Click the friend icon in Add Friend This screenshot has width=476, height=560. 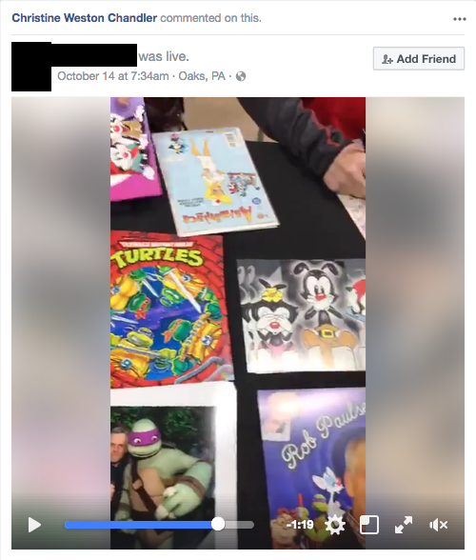[387, 59]
